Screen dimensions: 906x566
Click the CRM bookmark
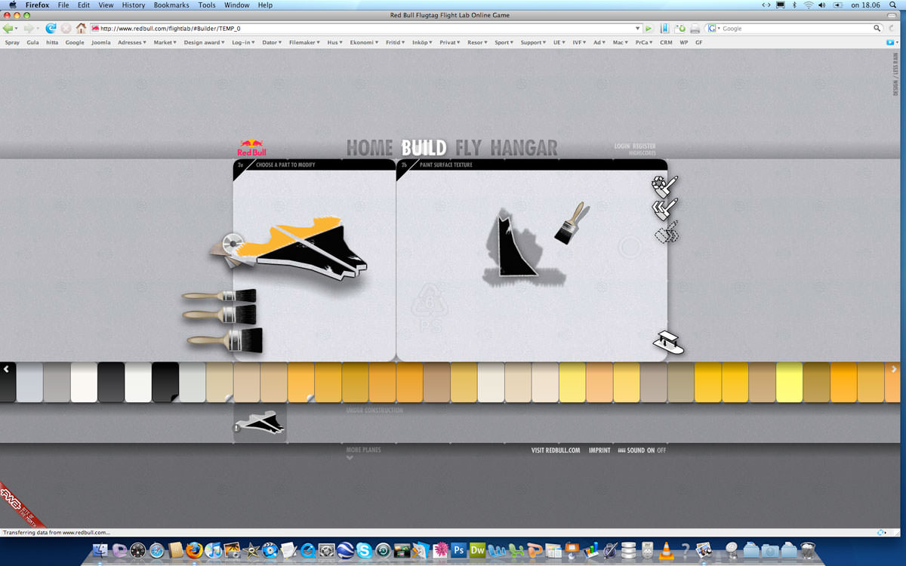(666, 42)
